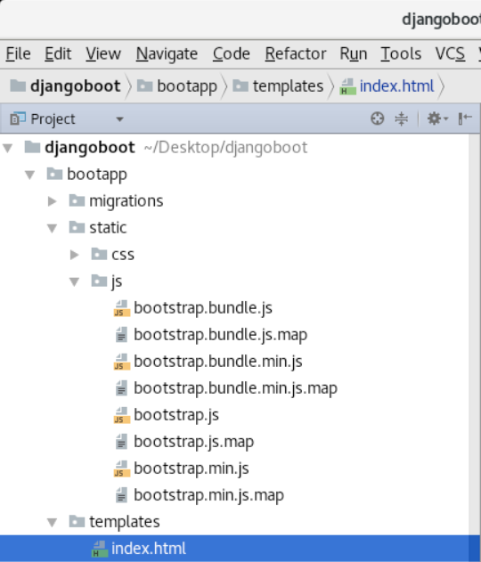
Task: Collapse the js folder arrow
Action: 75,281
